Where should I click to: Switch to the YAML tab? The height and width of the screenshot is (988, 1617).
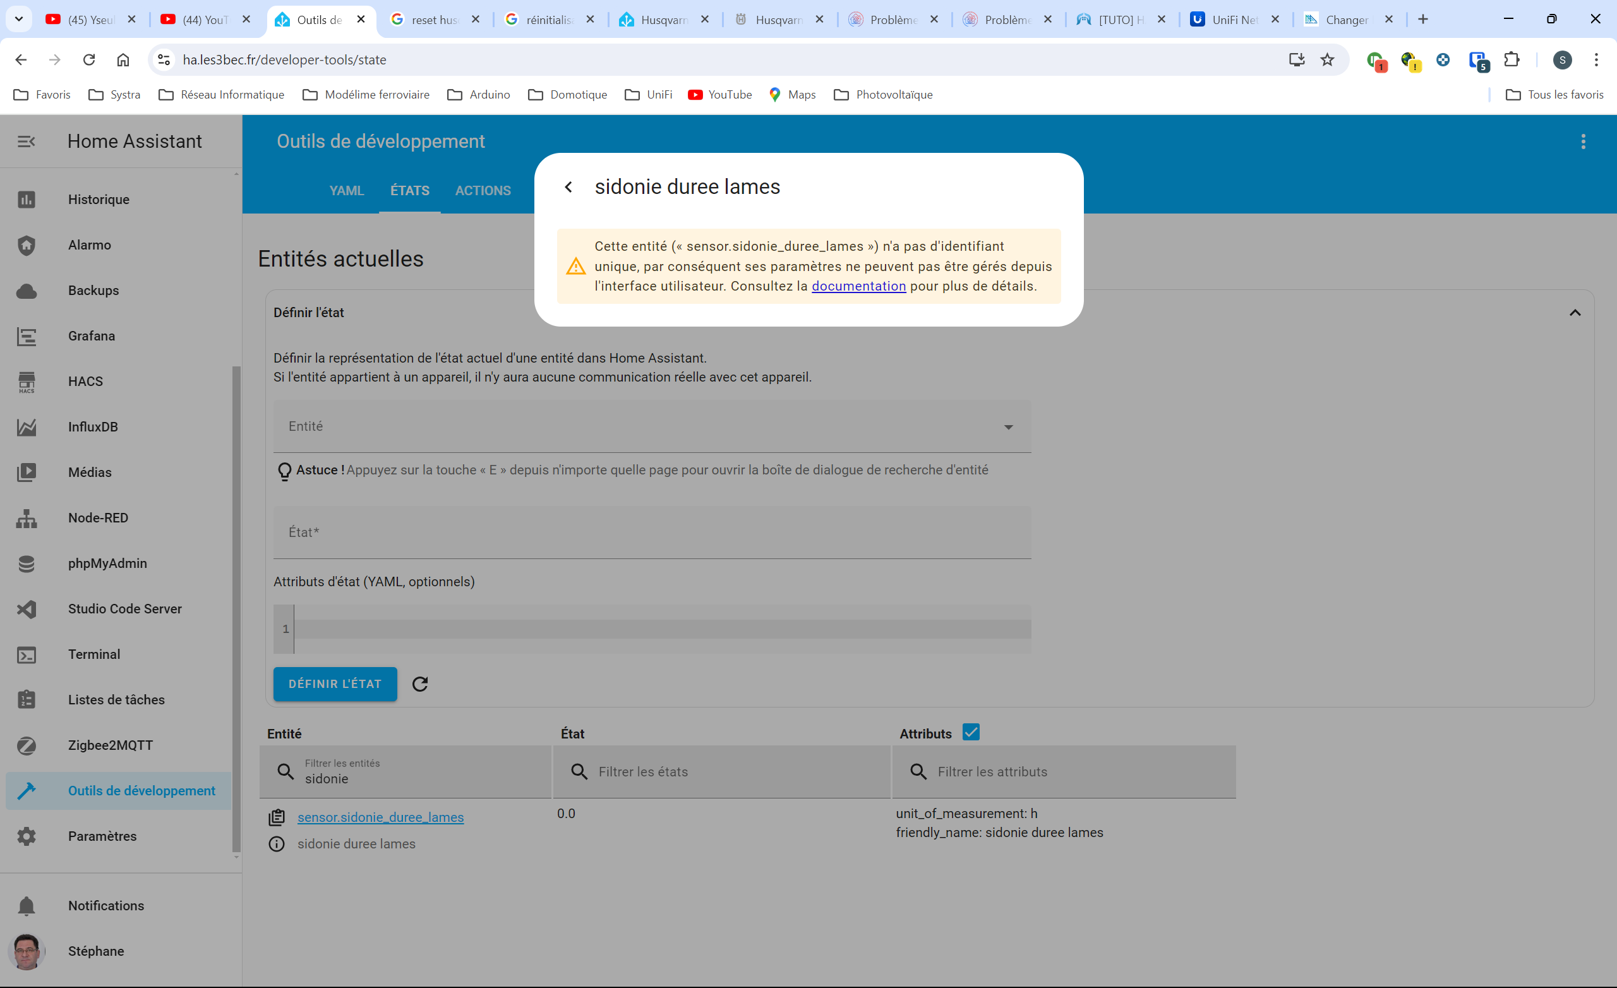346,190
